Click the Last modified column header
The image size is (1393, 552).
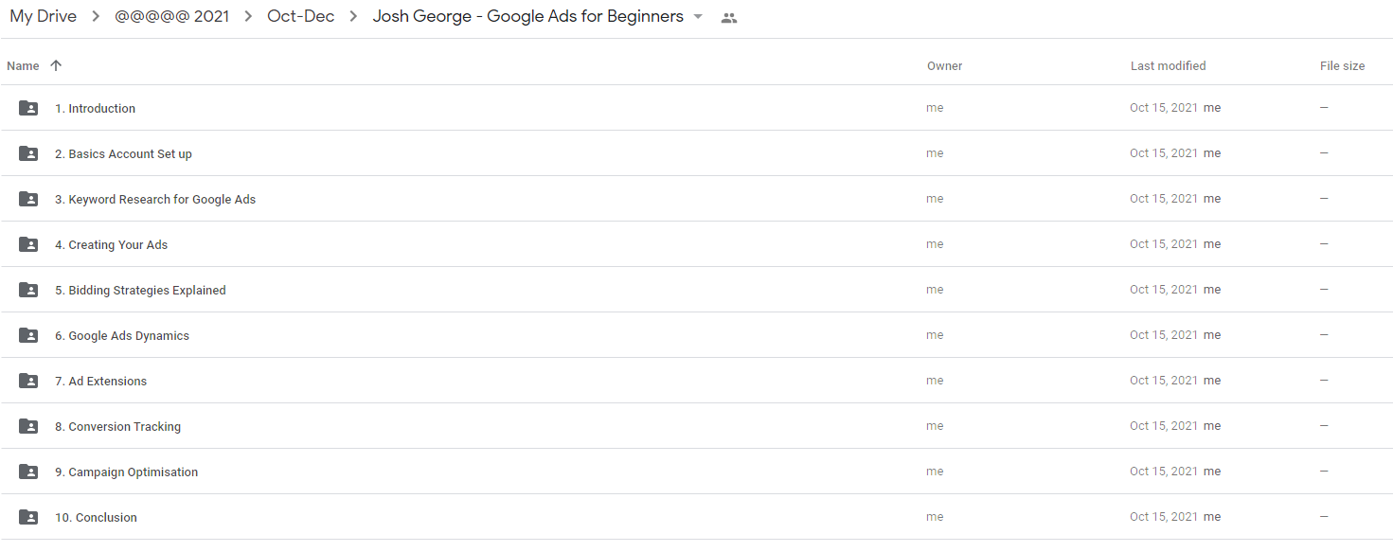tap(1168, 66)
